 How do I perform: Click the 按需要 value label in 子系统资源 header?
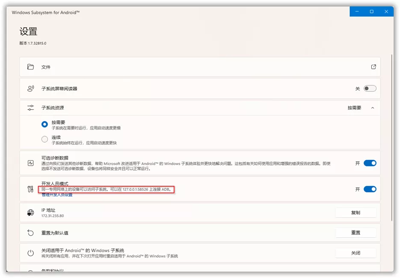(354, 108)
